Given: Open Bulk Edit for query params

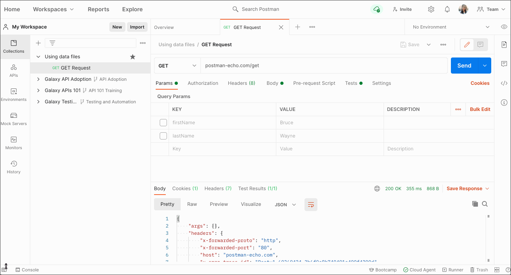Looking at the screenshot, I should (480, 109).
